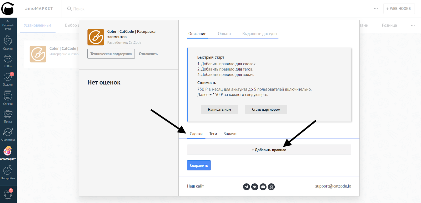Switch to the Оплата tab

pos(224,34)
